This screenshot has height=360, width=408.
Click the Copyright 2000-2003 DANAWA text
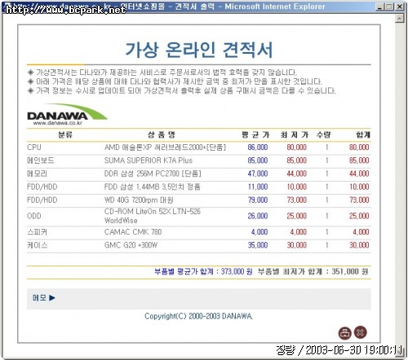tap(198, 316)
